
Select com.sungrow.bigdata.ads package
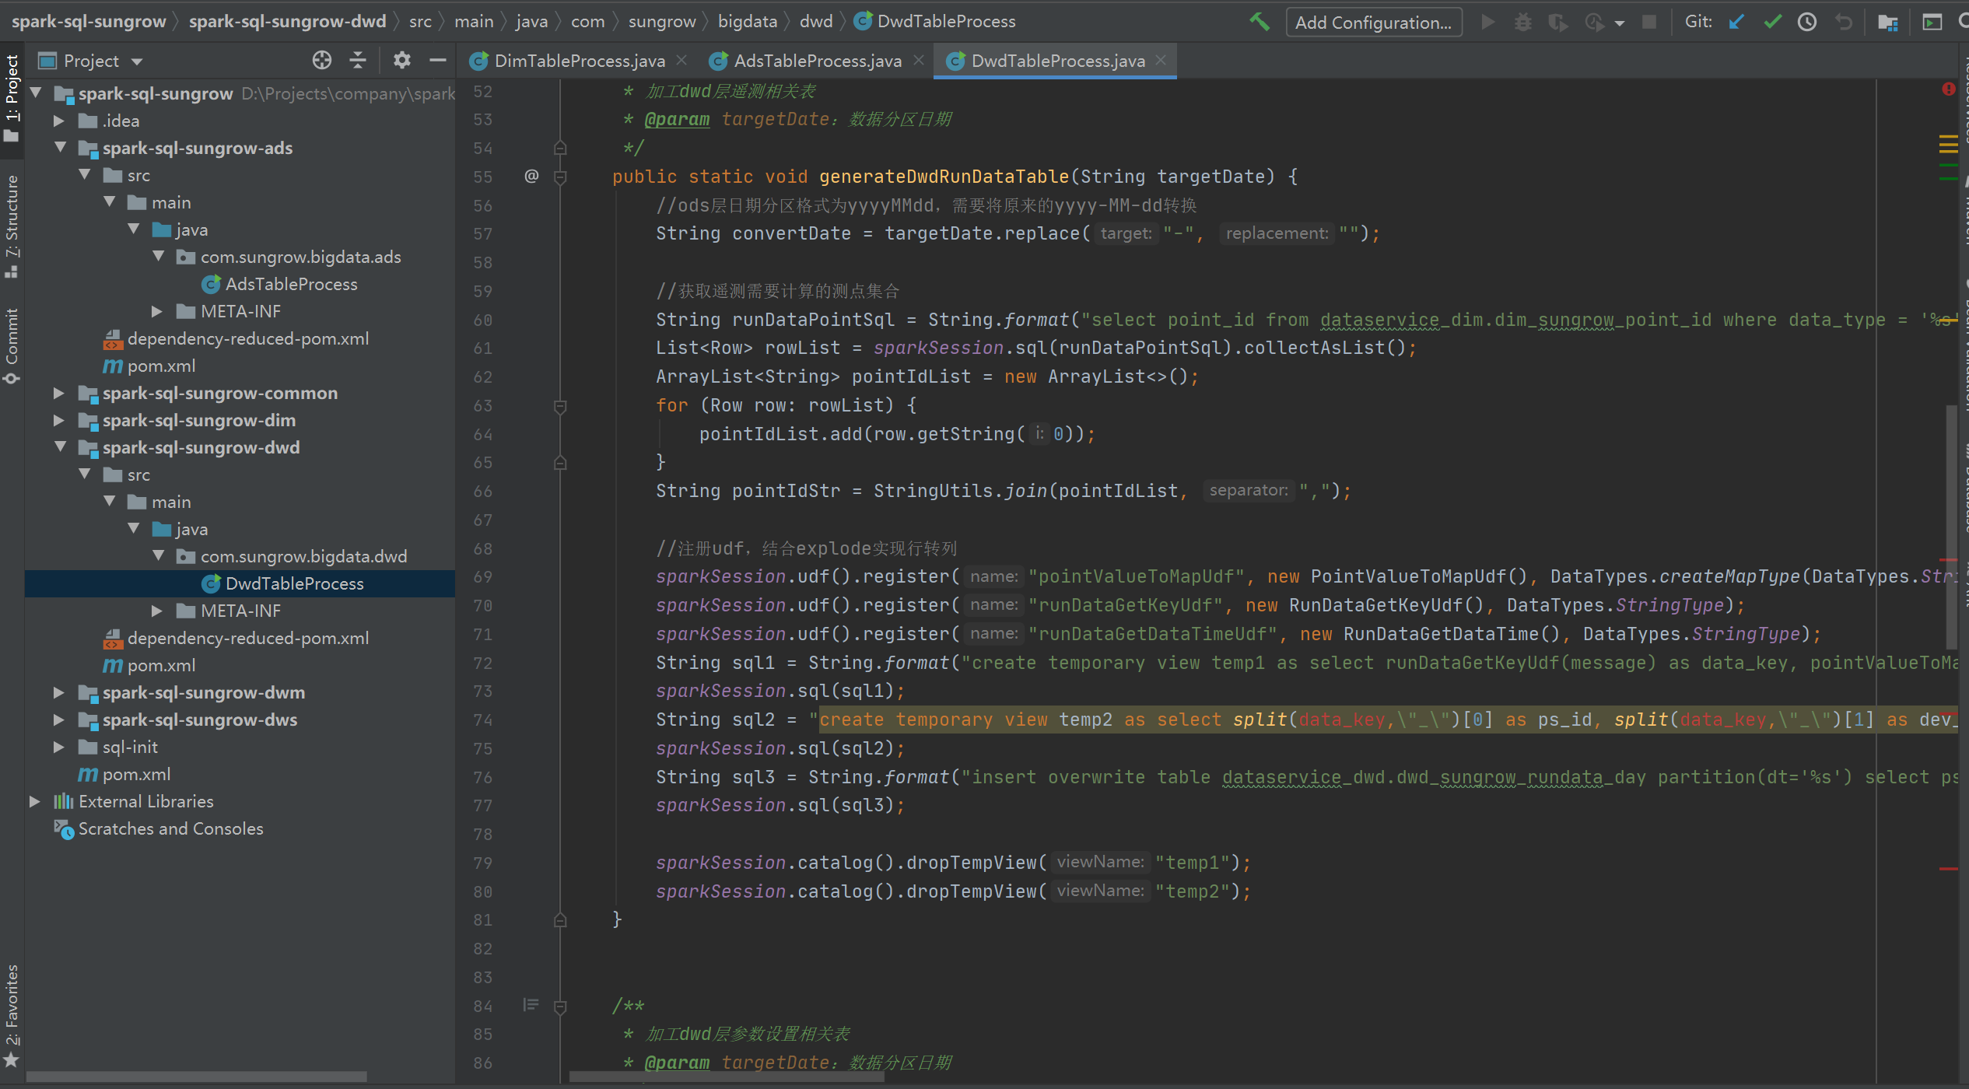tap(300, 257)
